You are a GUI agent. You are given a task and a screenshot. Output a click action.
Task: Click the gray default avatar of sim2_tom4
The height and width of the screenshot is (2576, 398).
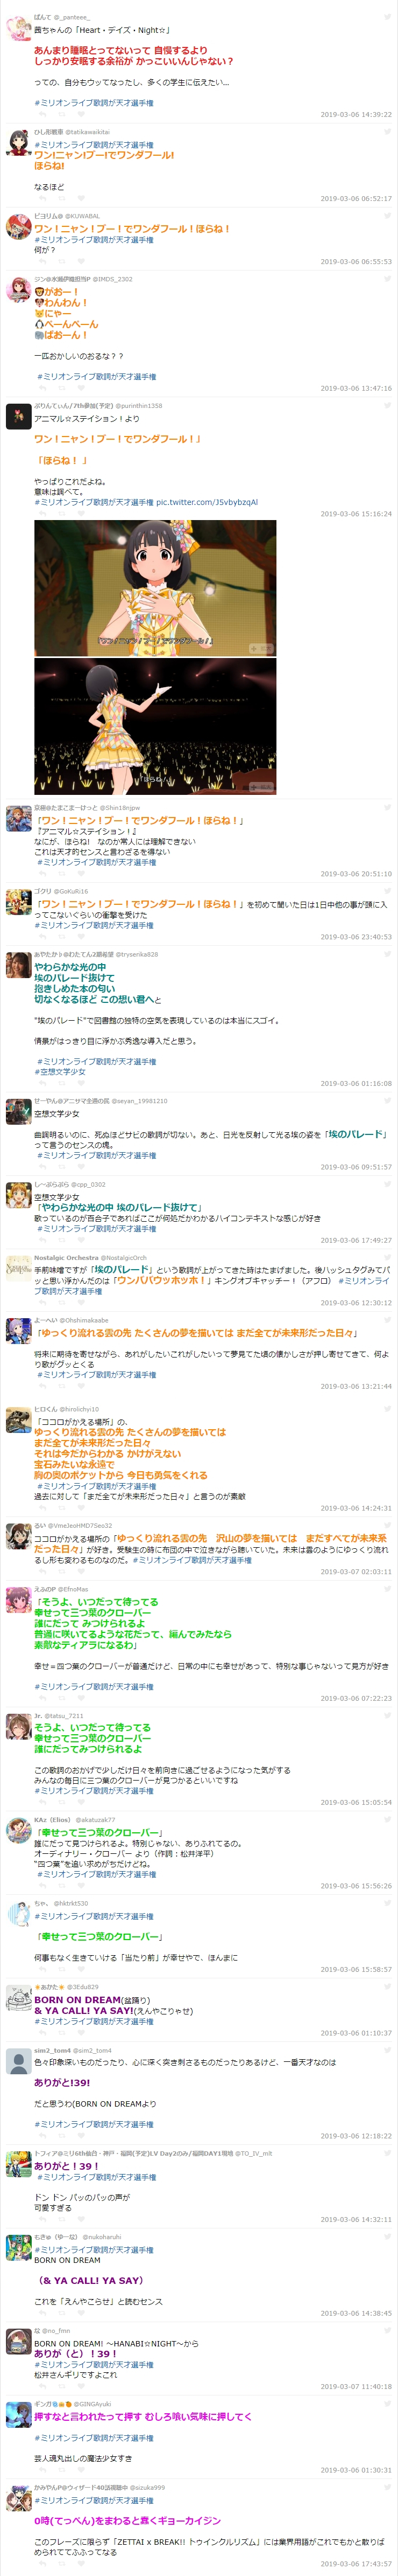click(x=18, y=2060)
